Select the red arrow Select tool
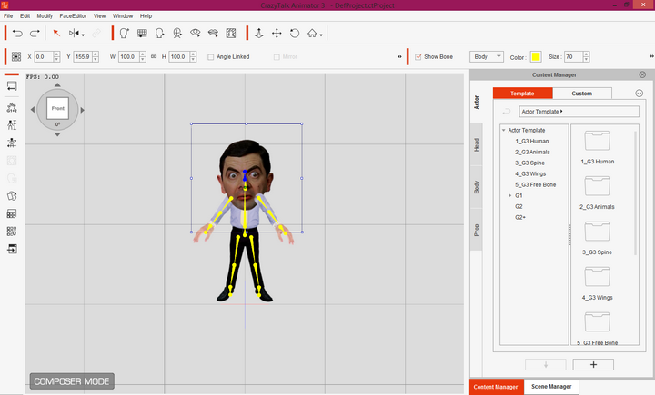Image resolution: width=655 pixels, height=395 pixels. click(56, 33)
